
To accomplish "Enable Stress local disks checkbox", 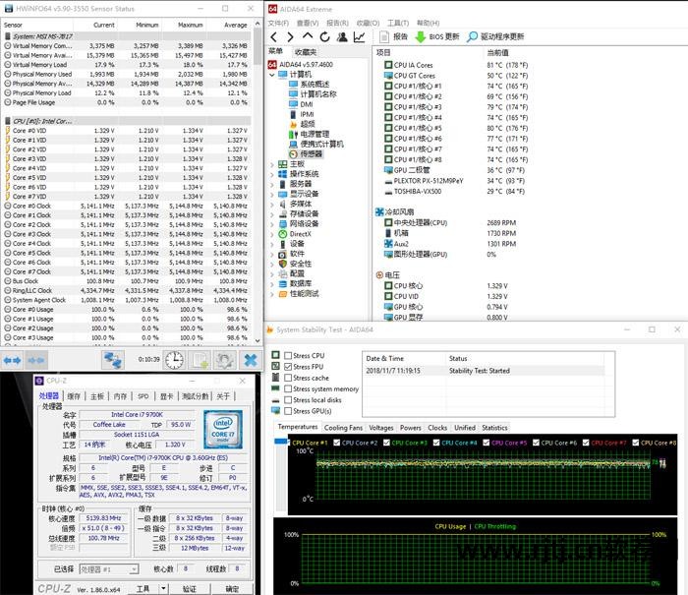I will 288,400.
